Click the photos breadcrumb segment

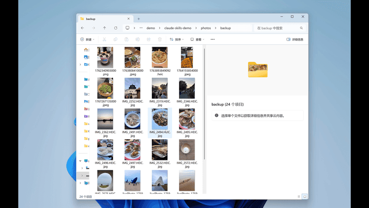[x=206, y=28]
